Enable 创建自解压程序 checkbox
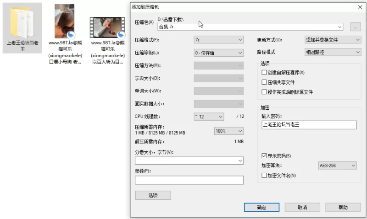 [264, 73]
